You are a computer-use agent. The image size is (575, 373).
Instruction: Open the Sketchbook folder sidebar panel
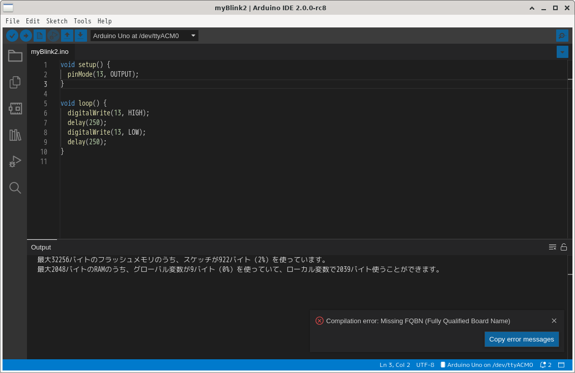tap(15, 55)
